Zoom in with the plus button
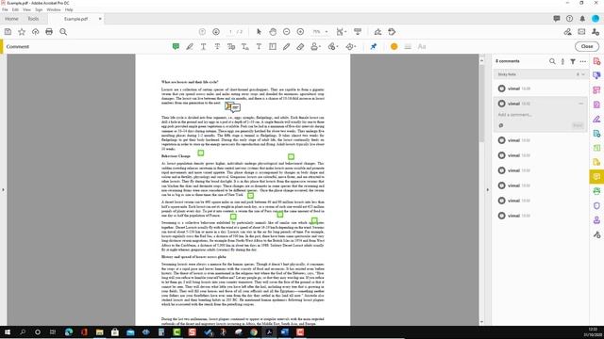This screenshot has height=339, width=604. [x=300, y=32]
